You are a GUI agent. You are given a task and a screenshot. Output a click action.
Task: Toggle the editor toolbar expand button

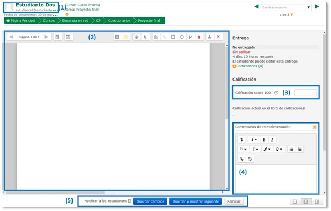(241, 139)
